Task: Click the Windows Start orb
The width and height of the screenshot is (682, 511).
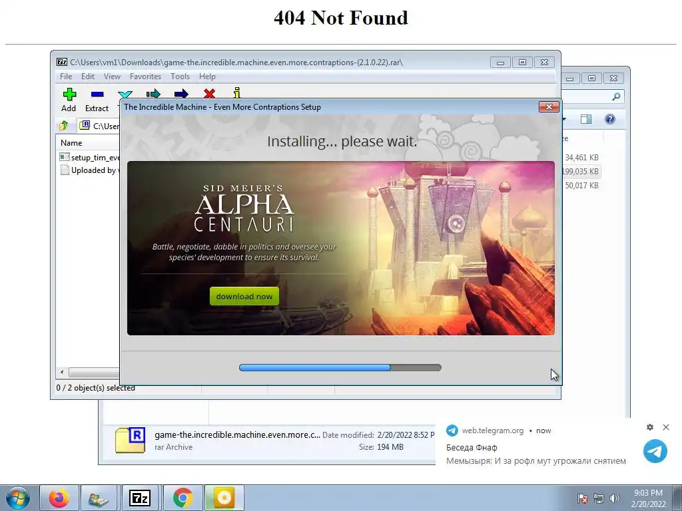Action: [x=18, y=498]
